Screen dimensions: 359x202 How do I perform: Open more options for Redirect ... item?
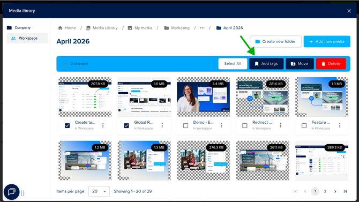click(280, 125)
